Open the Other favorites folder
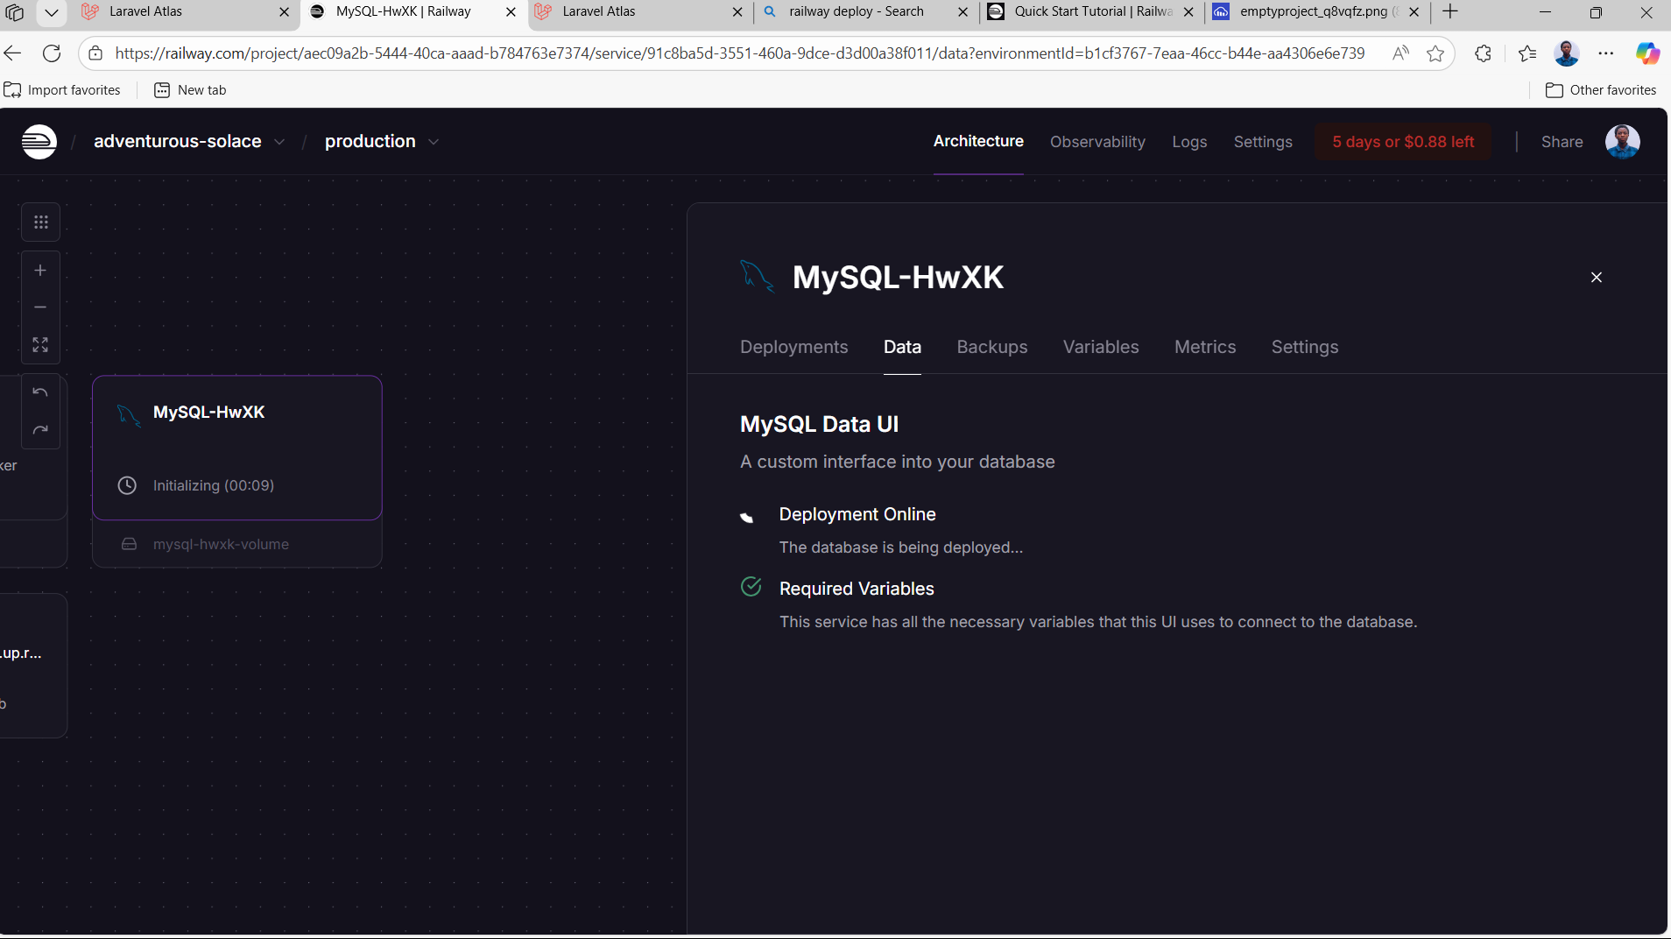The height and width of the screenshot is (939, 1671). tap(1601, 90)
